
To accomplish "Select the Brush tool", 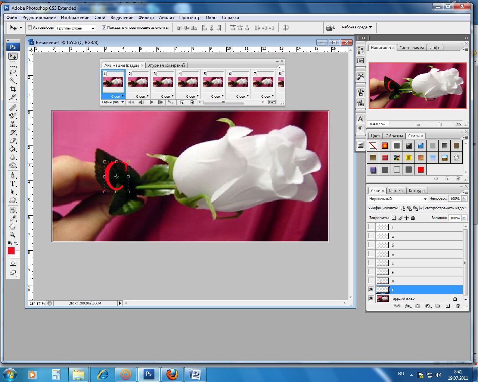I will (x=13, y=116).
